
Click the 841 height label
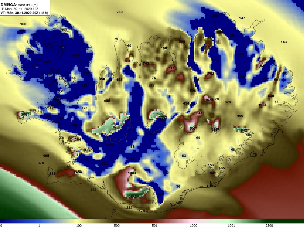199,113
